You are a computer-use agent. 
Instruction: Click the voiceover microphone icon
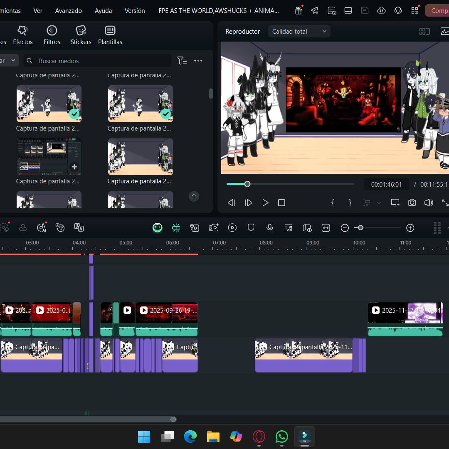269,228
